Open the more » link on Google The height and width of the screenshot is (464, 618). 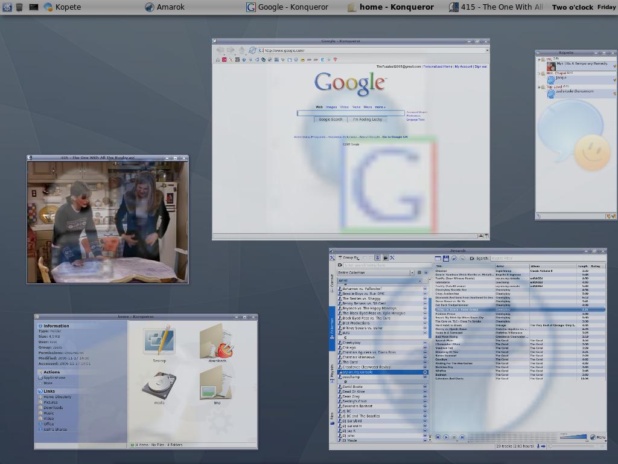click(x=380, y=107)
